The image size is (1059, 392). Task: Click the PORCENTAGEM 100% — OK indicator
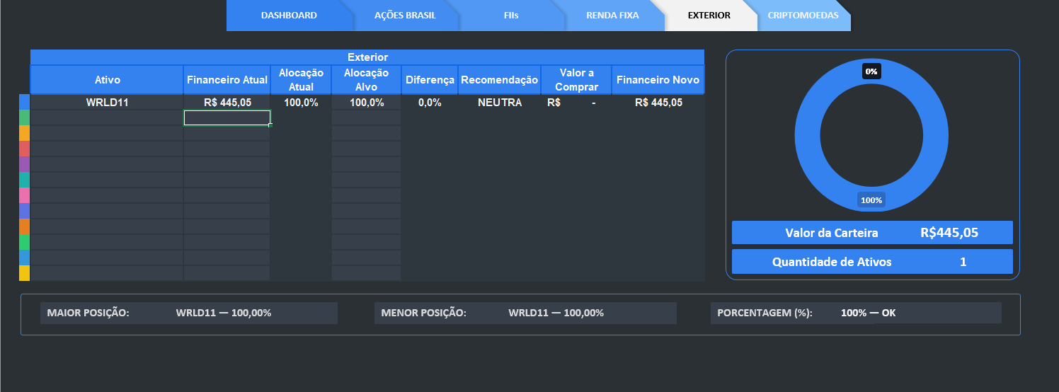click(x=856, y=313)
